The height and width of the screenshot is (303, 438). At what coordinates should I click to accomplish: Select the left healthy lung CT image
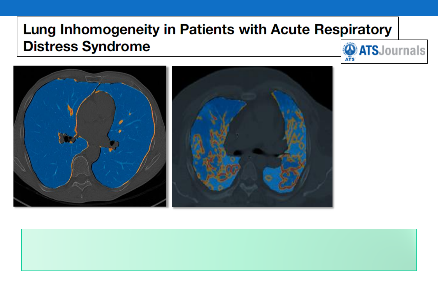click(x=90, y=136)
